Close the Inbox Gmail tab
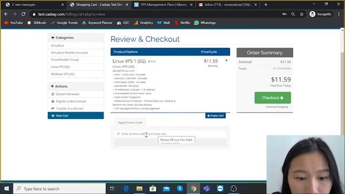 pyautogui.click(x=256, y=5)
